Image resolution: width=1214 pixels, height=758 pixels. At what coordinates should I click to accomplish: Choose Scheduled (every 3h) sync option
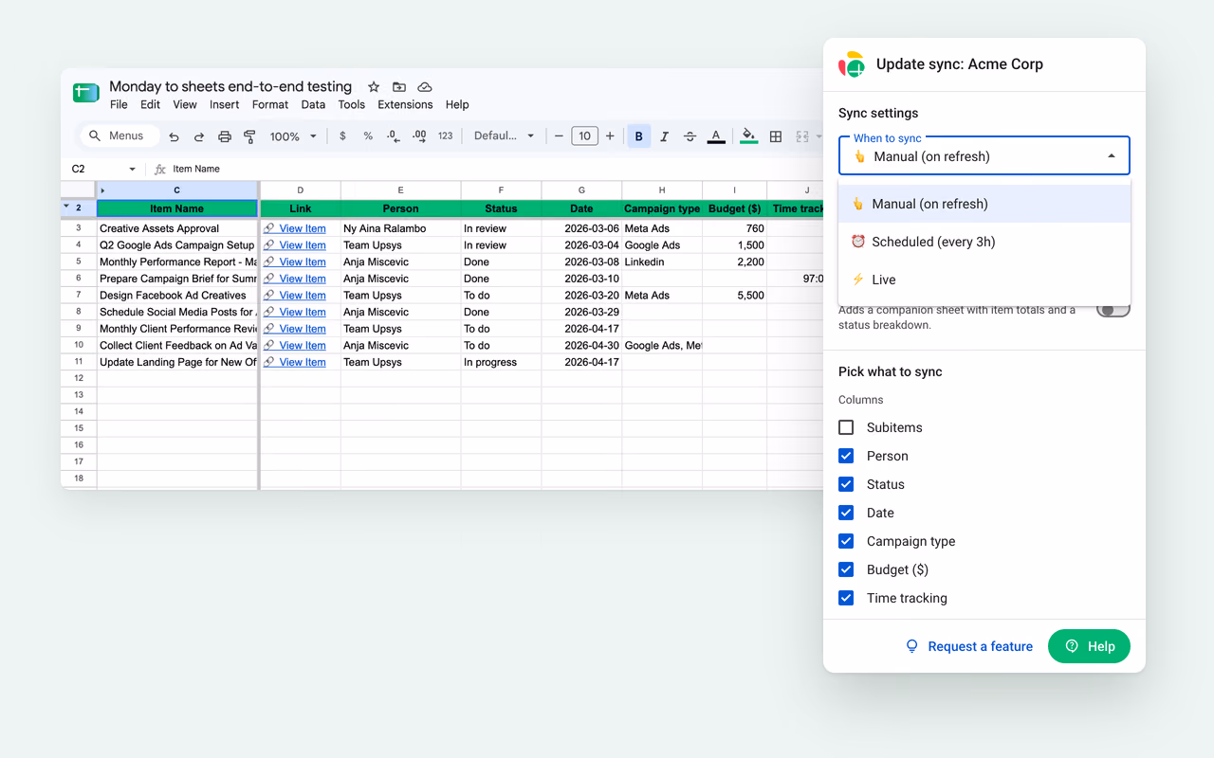pyautogui.click(x=984, y=242)
